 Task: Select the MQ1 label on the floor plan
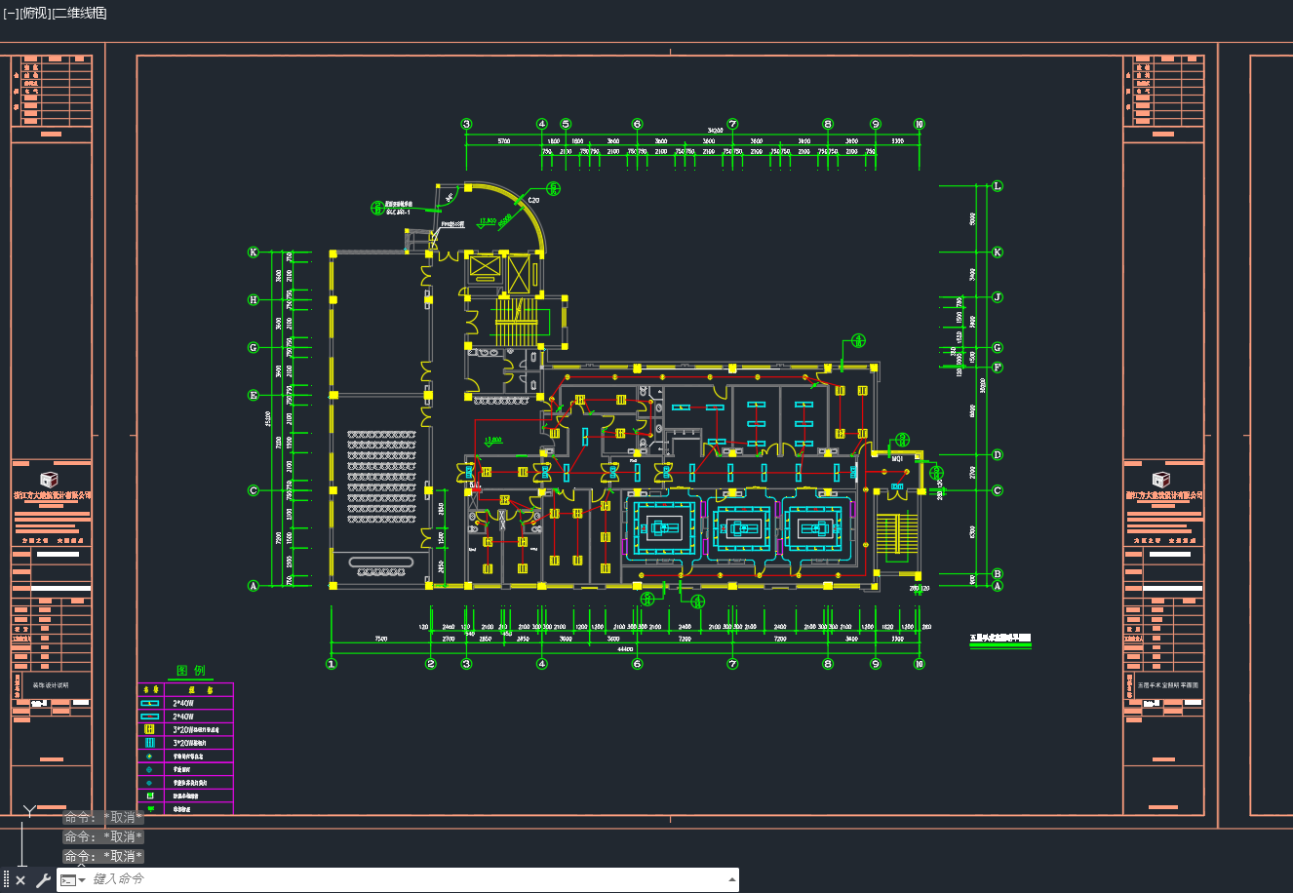click(x=897, y=457)
